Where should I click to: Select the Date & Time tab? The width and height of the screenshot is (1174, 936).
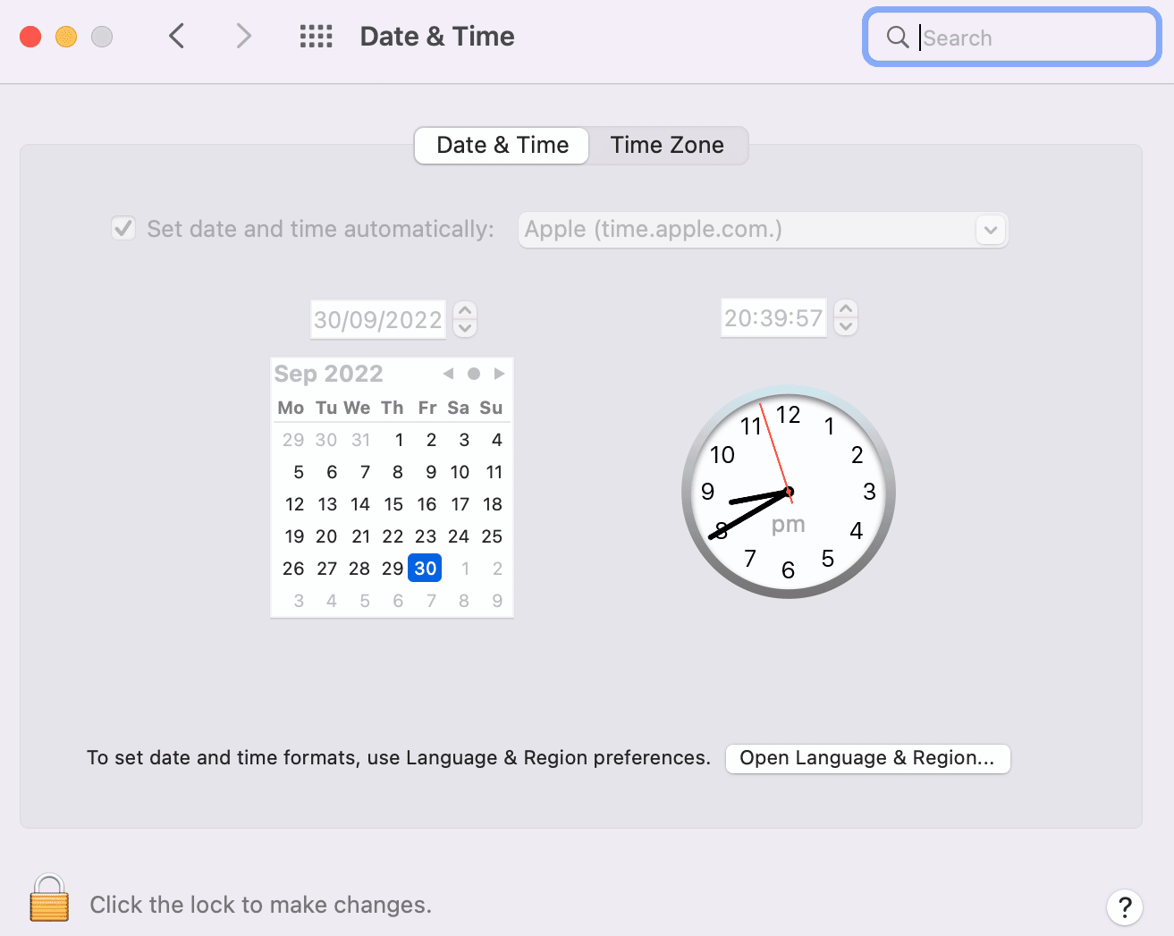point(501,145)
